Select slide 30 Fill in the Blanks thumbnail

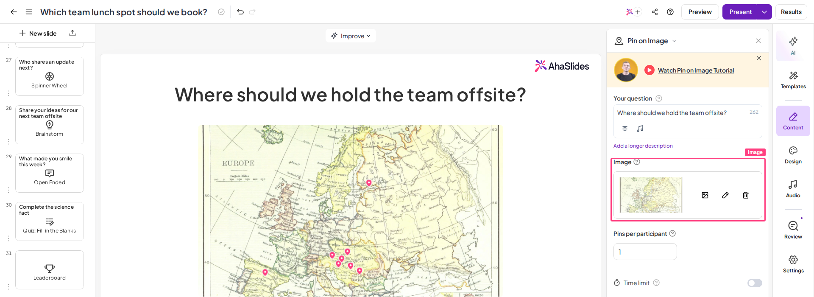click(50, 221)
